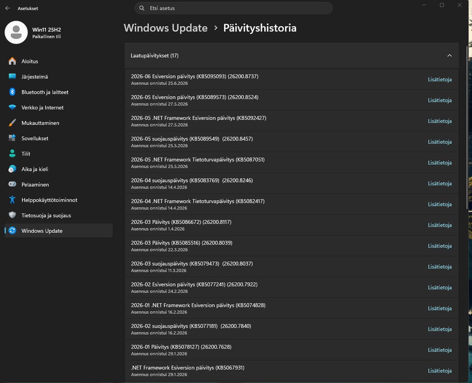Click the Win11 25H2 account name
Screen dimensions: 472x383
point(47,29)
